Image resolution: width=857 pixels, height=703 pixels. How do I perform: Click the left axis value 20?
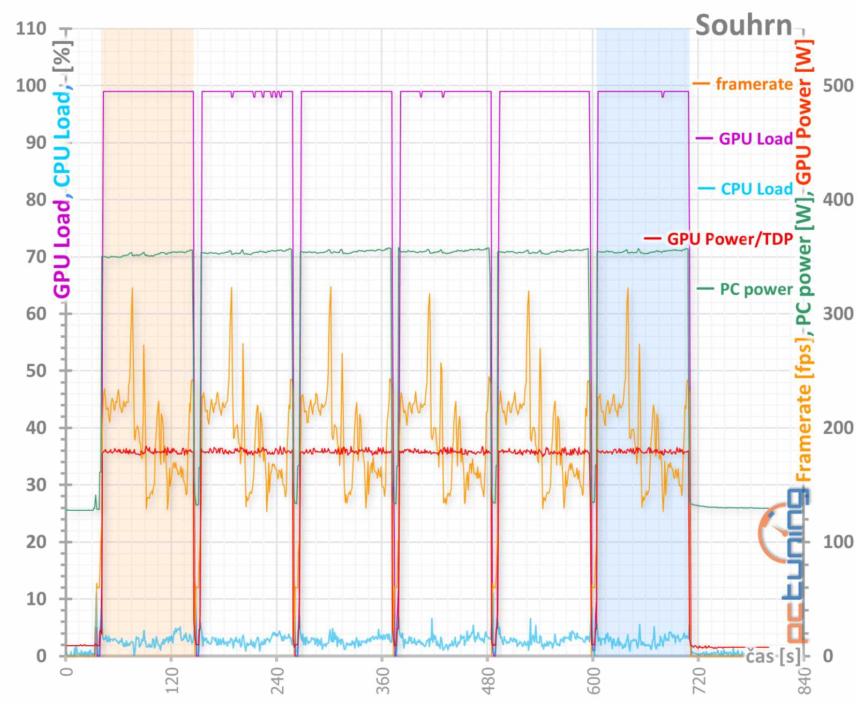click(x=36, y=541)
